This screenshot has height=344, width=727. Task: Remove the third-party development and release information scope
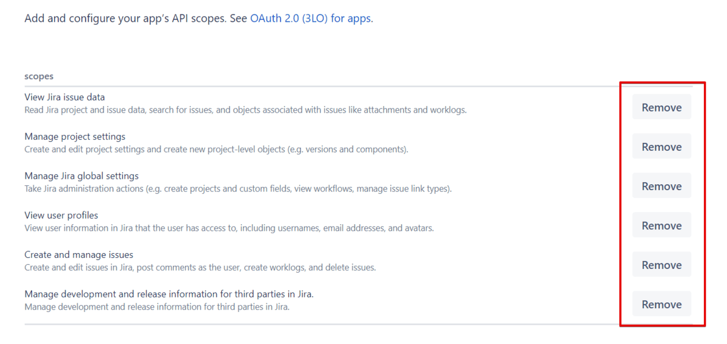[662, 305]
